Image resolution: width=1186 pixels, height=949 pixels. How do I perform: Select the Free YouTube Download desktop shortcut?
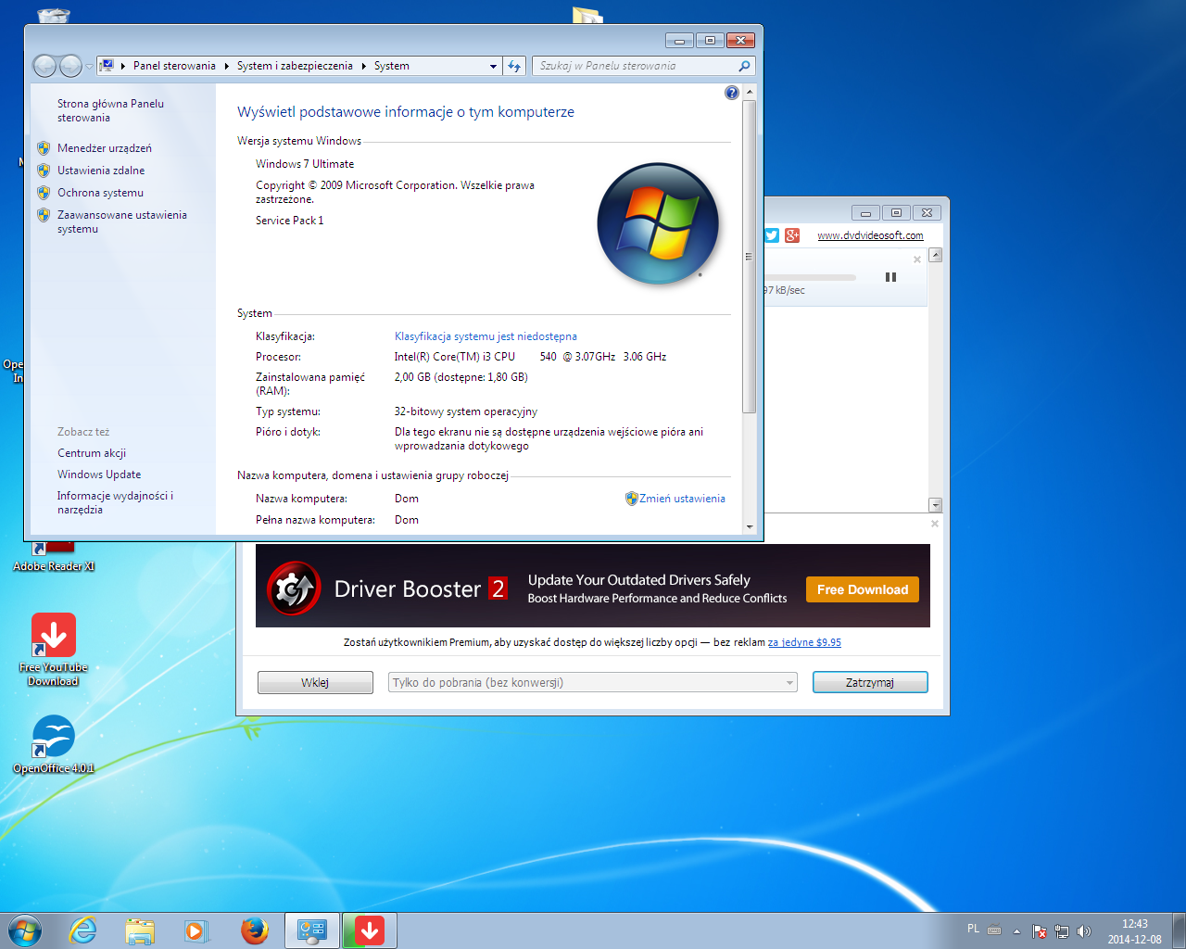(54, 649)
